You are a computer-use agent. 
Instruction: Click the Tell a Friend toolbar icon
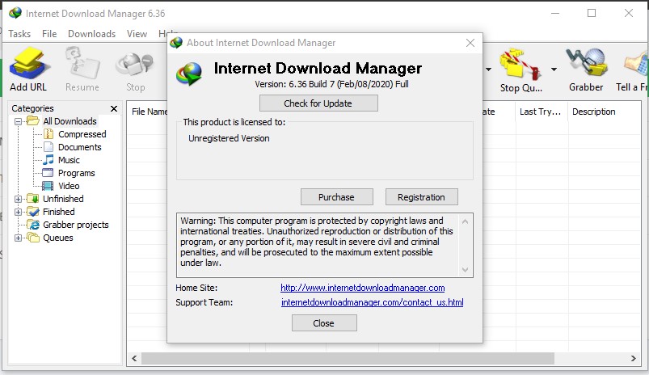click(x=637, y=64)
